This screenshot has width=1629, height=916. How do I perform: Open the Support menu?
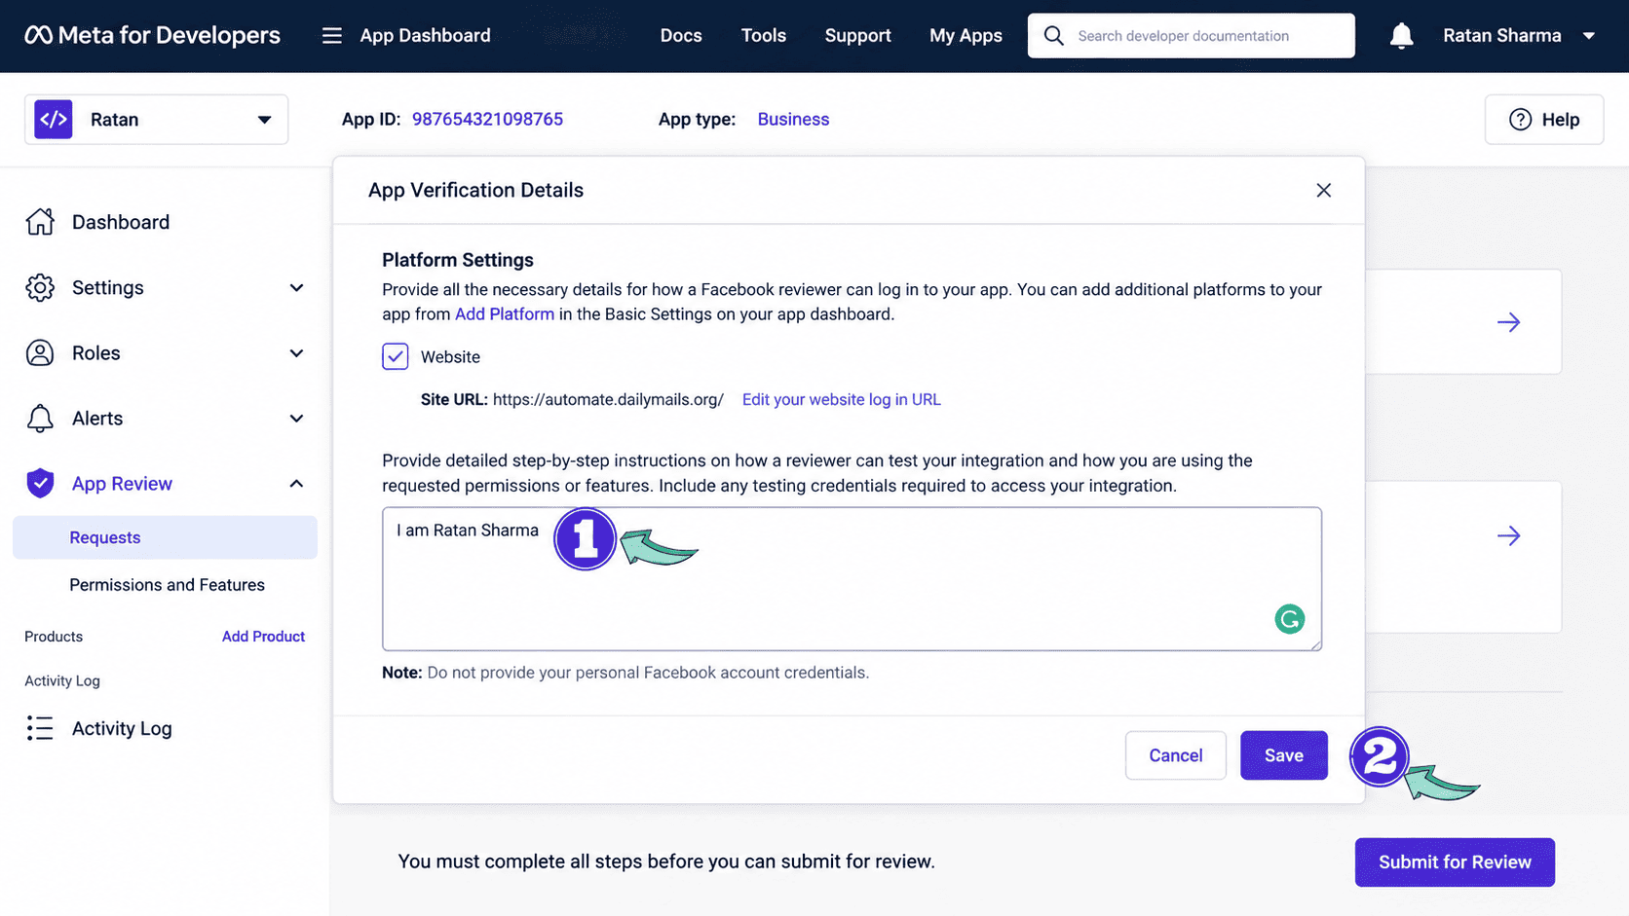tap(857, 36)
